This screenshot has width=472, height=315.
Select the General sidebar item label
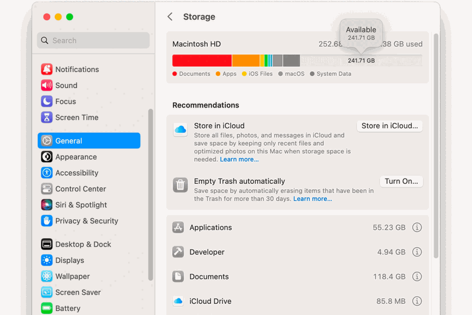coord(68,141)
